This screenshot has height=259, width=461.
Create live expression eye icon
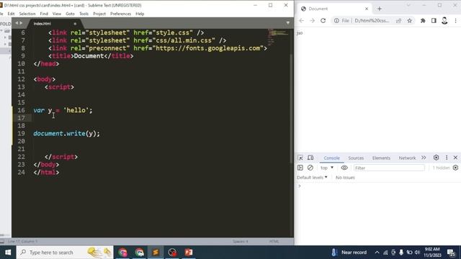tap(344, 168)
